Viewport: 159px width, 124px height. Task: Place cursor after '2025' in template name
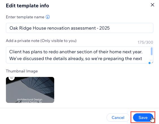tap(110, 28)
